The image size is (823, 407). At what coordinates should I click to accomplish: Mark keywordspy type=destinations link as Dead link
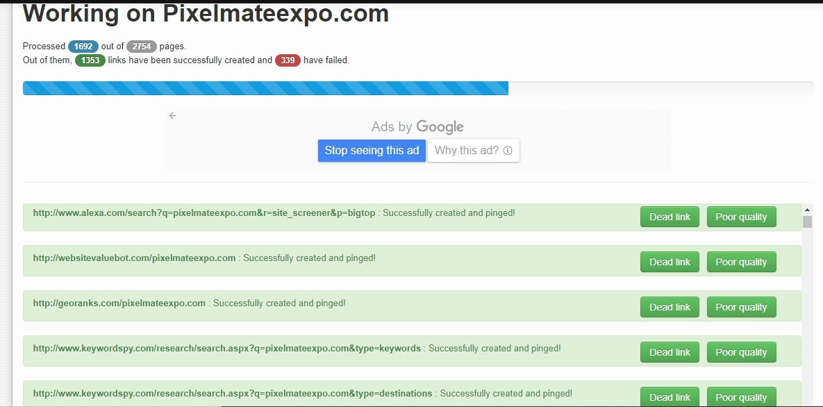click(x=670, y=397)
